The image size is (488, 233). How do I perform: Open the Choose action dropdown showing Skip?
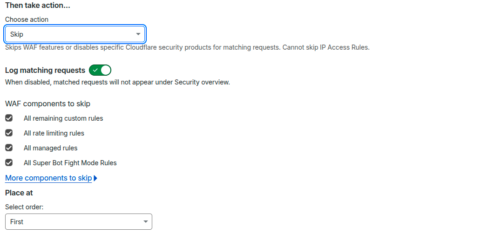coord(75,34)
